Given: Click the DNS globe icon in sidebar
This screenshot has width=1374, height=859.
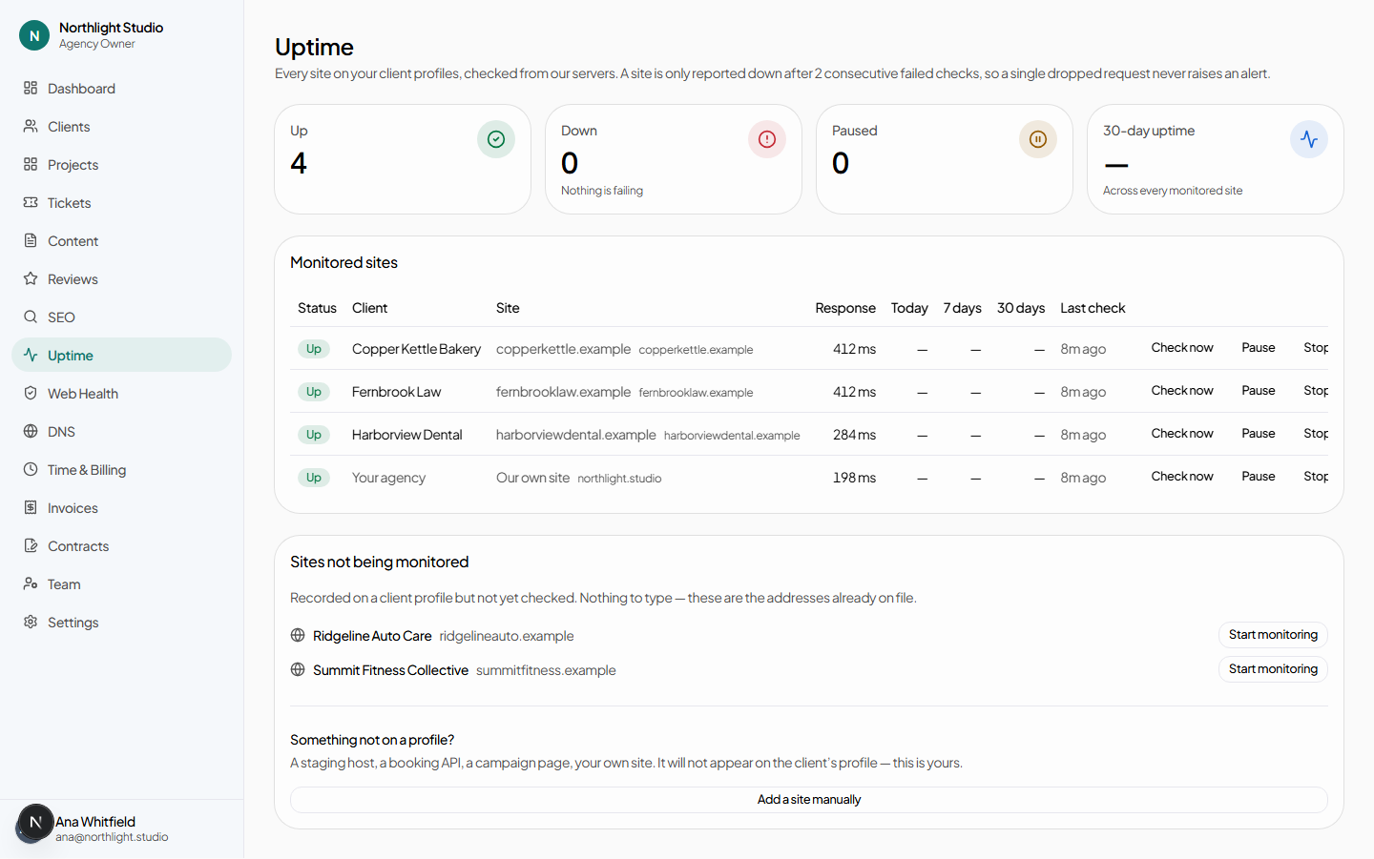Looking at the screenshot, I should [31, 431].
